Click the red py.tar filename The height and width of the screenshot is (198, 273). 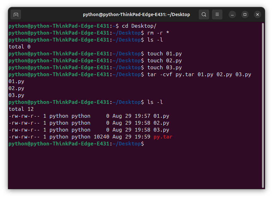pyautogui.click(x=163, y=137)
